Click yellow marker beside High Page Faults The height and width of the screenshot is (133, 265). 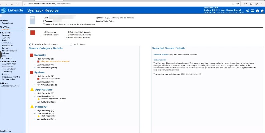38,116
